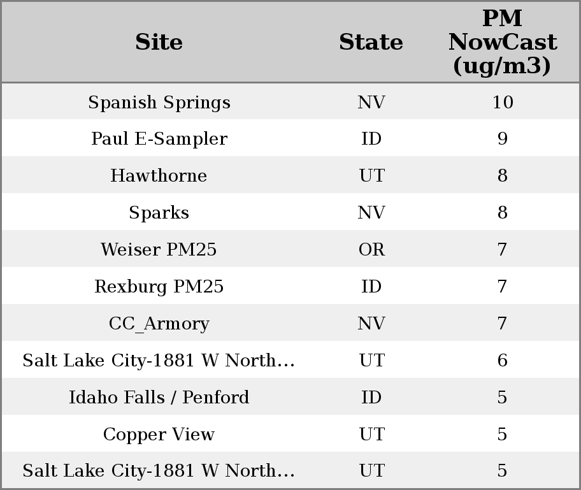581x490 pixels.
Task: Select the NV state cell in Sparks row
Action: [x=371, y=213]
